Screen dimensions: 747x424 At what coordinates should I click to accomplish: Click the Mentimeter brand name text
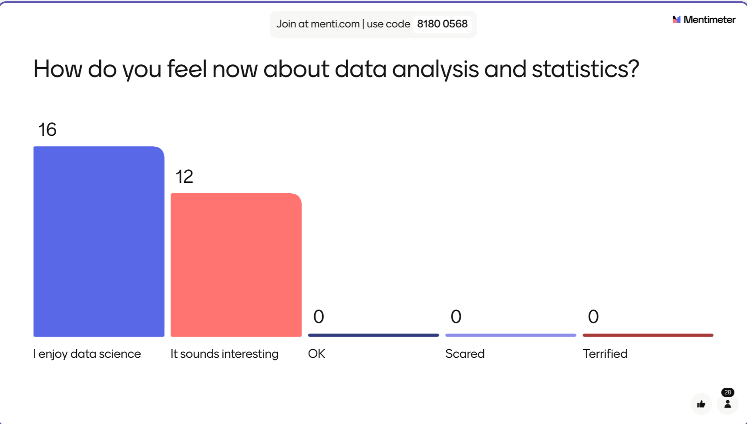tap(709, 20)
